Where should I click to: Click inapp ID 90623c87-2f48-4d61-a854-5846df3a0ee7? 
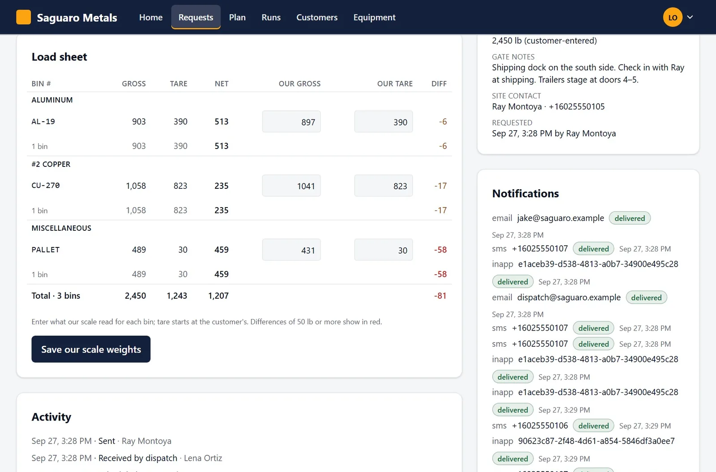point(597,441)
